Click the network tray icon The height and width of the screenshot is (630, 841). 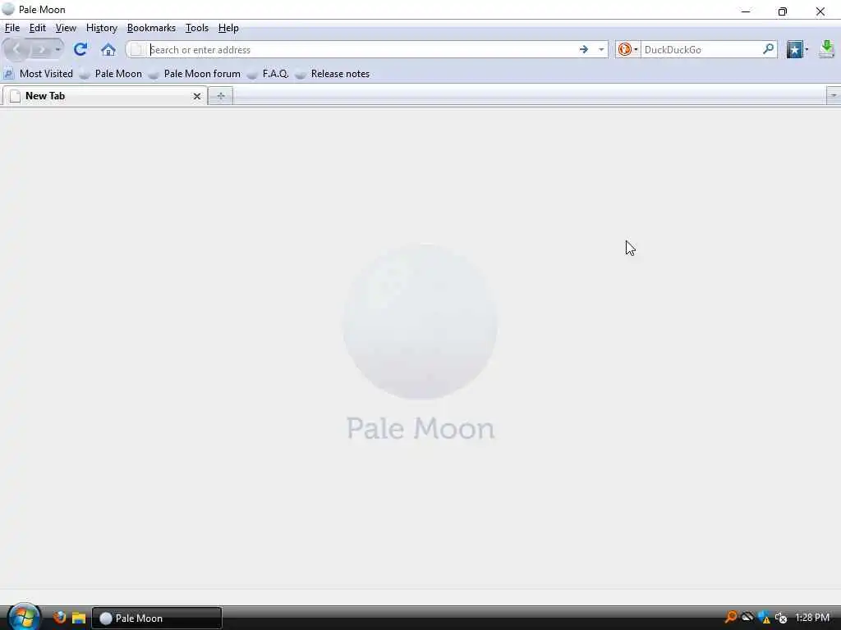(747, 617)
